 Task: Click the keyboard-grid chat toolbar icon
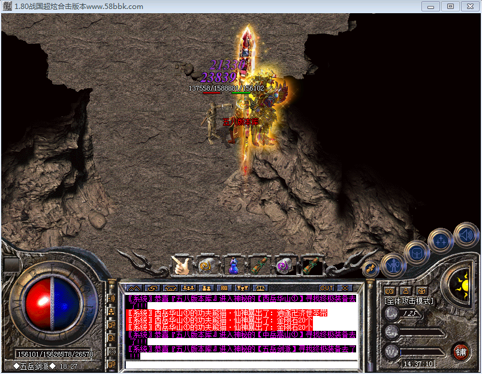(224, 288)
